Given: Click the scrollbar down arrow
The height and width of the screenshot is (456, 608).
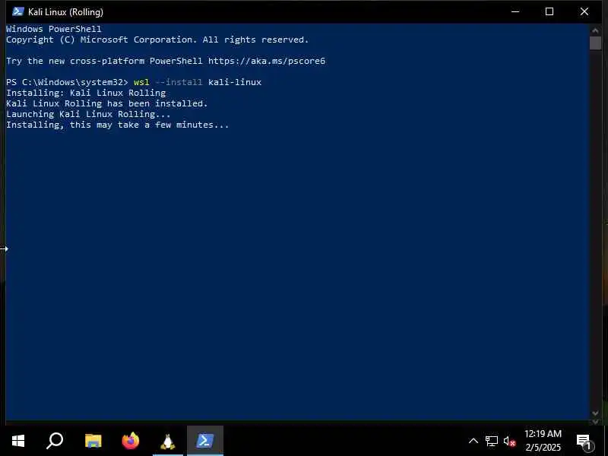Looking at the screenshot, I should (595, 413).
